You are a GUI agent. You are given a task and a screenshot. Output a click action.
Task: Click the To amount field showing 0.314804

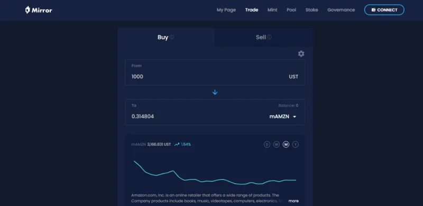tap(215, 112)
